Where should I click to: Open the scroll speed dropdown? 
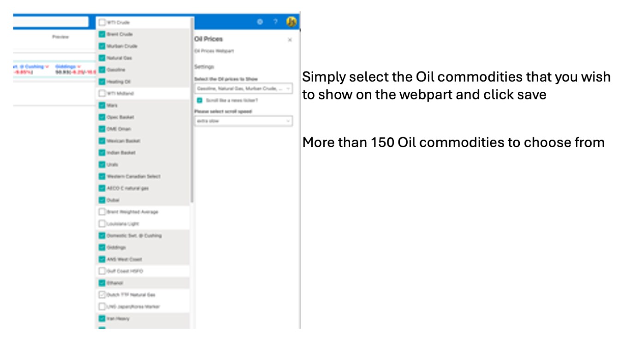point(243,121)
